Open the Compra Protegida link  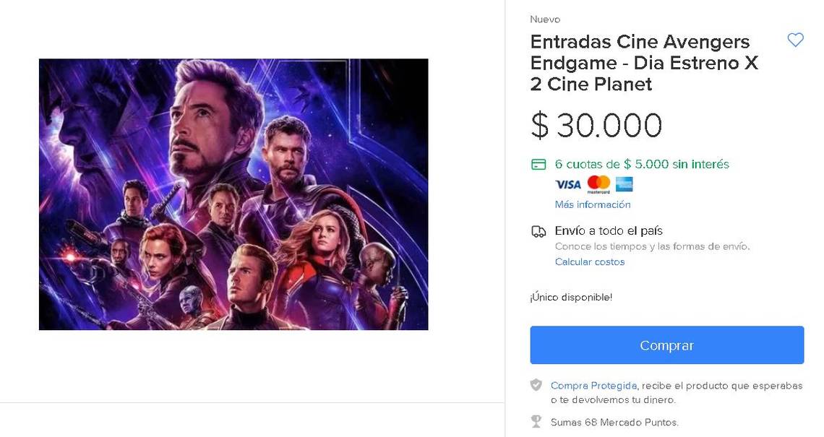point(593,386)
